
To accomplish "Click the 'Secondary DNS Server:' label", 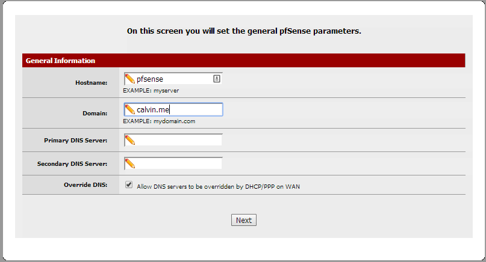I will point(72,164).
